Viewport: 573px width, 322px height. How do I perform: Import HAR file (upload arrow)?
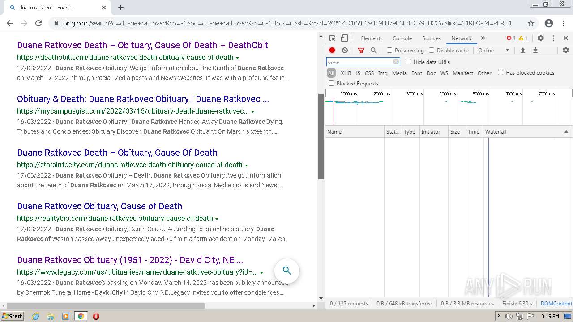click(522, 51)
